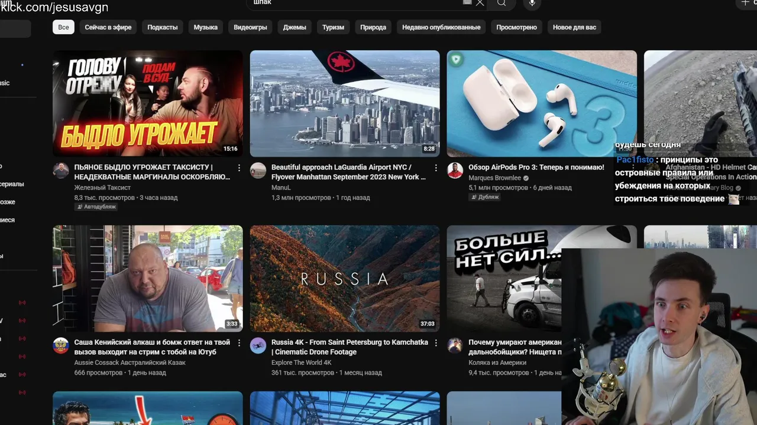The width and height of the screenshot is (757, 425).
Task: Open Железный Таксист channel avatar
Action: [61, 171]
